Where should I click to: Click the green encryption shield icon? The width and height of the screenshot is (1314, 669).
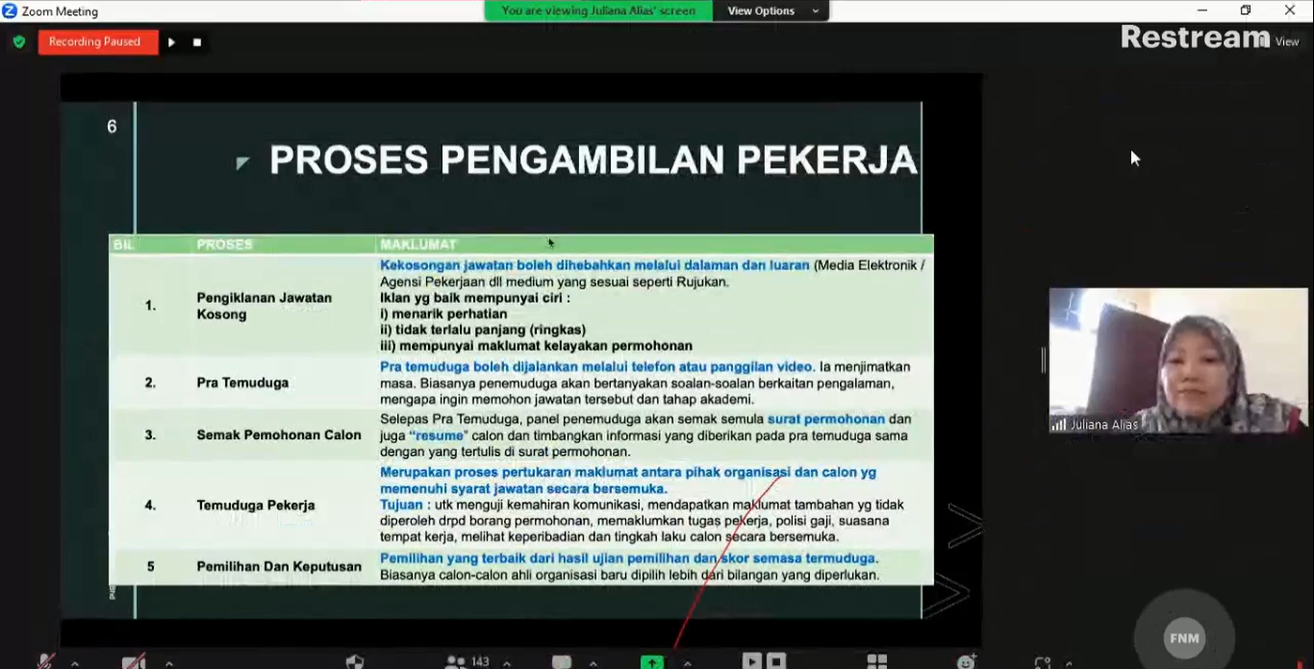click(18, 42)
